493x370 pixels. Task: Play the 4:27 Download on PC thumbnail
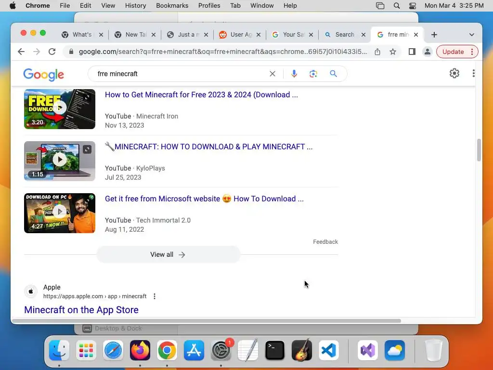tap(59, 213)
